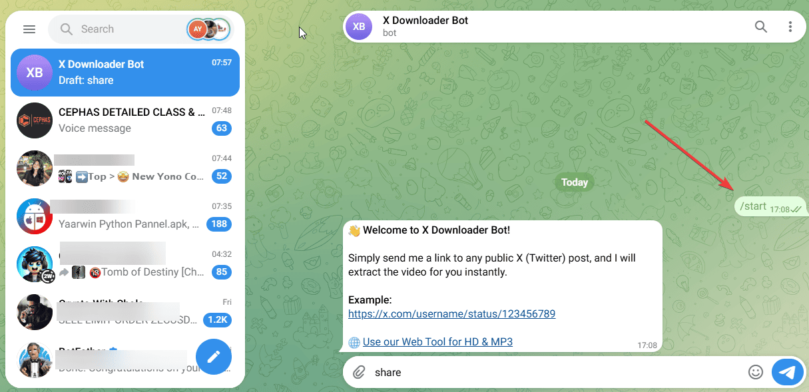This screenshot has height=392, width=809.
Task: Open CEPHAS DETAILED CLASS chat
Action: coord(125,120)
